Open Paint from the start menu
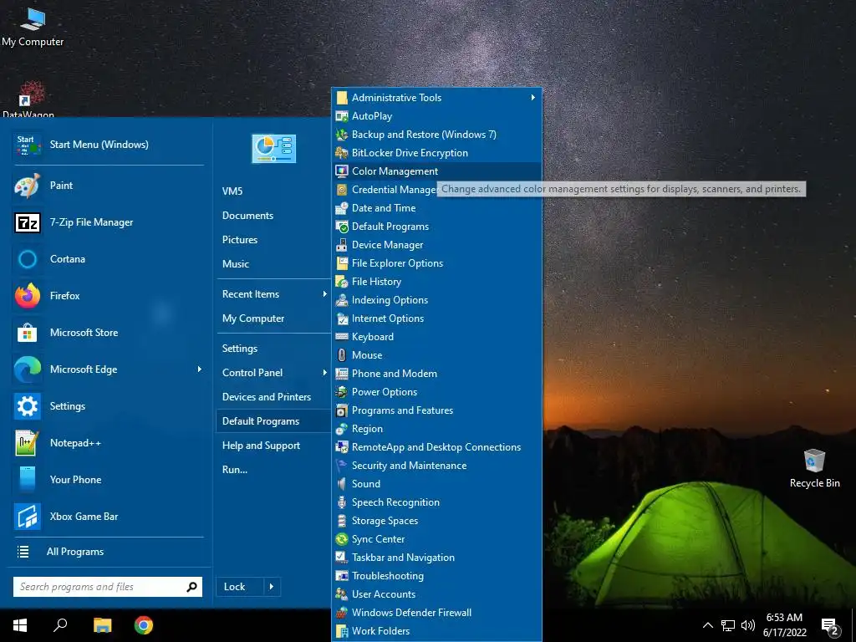This screenshot has height=642, width=856. pyautogui.click(x=28, y=186)
